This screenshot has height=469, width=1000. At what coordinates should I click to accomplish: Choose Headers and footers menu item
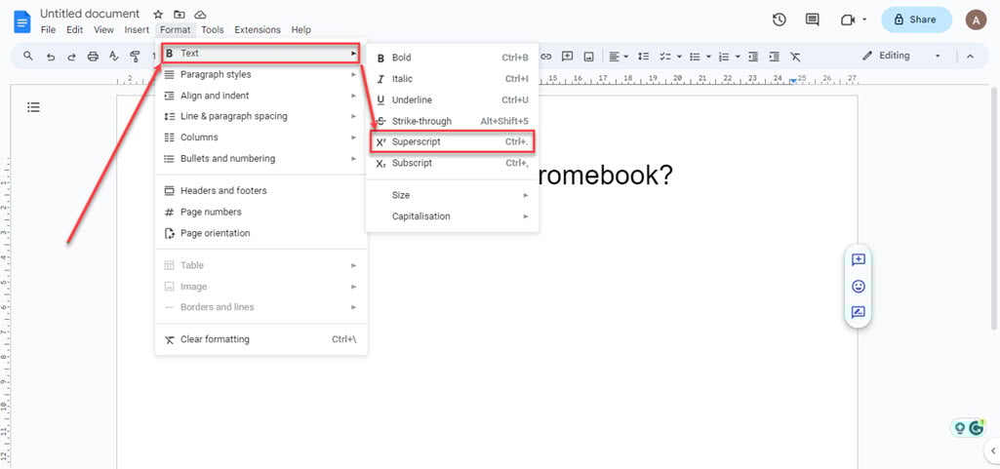pyautogui.click(x=260, y=190)
